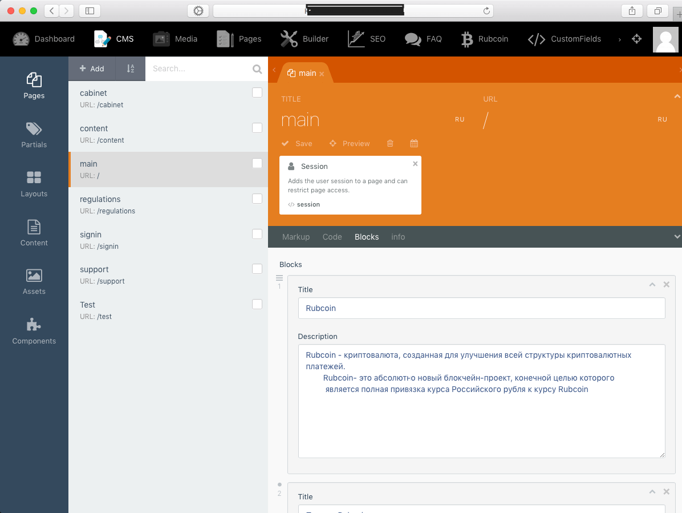Open the cabinet page
682x513 pixels.
click(x=168, y=99)
